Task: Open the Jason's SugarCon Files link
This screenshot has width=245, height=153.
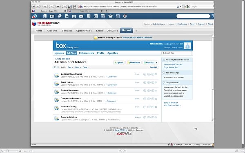Action: coord(173,64)
